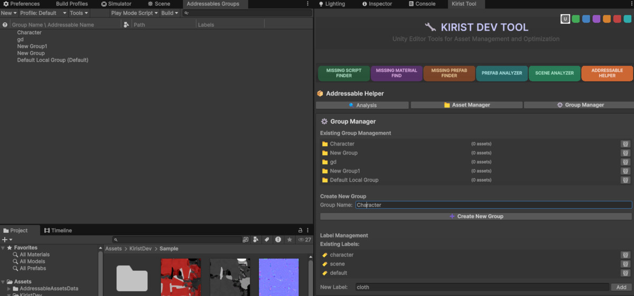The width and height of the screenshot is (634, 296).
Task: Delete the Character group via its trash icon
Action: [626, 144]
